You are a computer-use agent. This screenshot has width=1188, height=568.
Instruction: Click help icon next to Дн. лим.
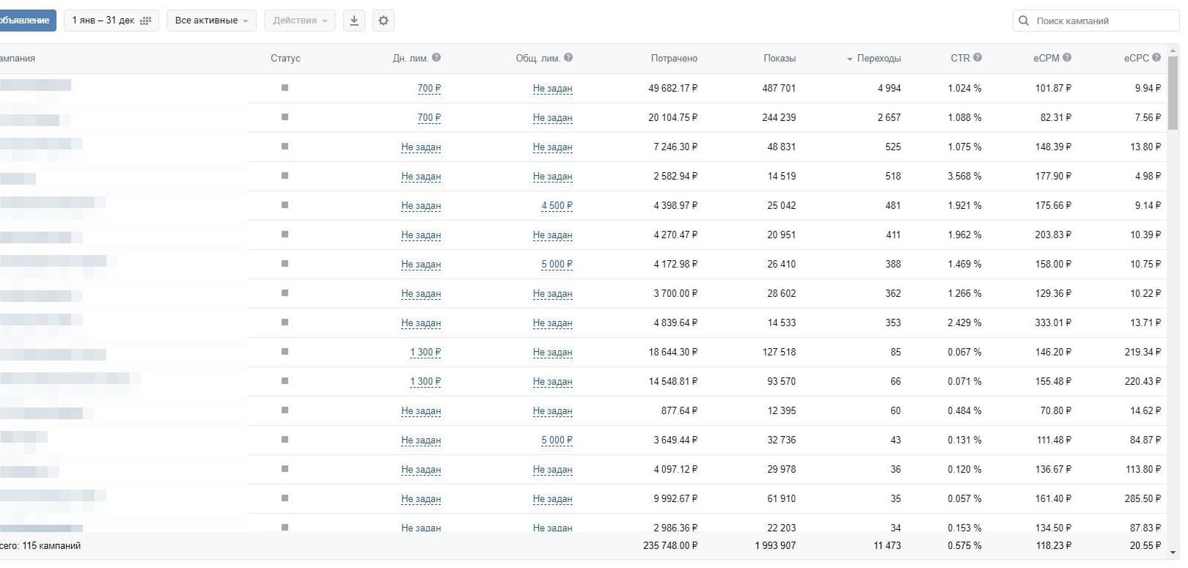point(436,57)
